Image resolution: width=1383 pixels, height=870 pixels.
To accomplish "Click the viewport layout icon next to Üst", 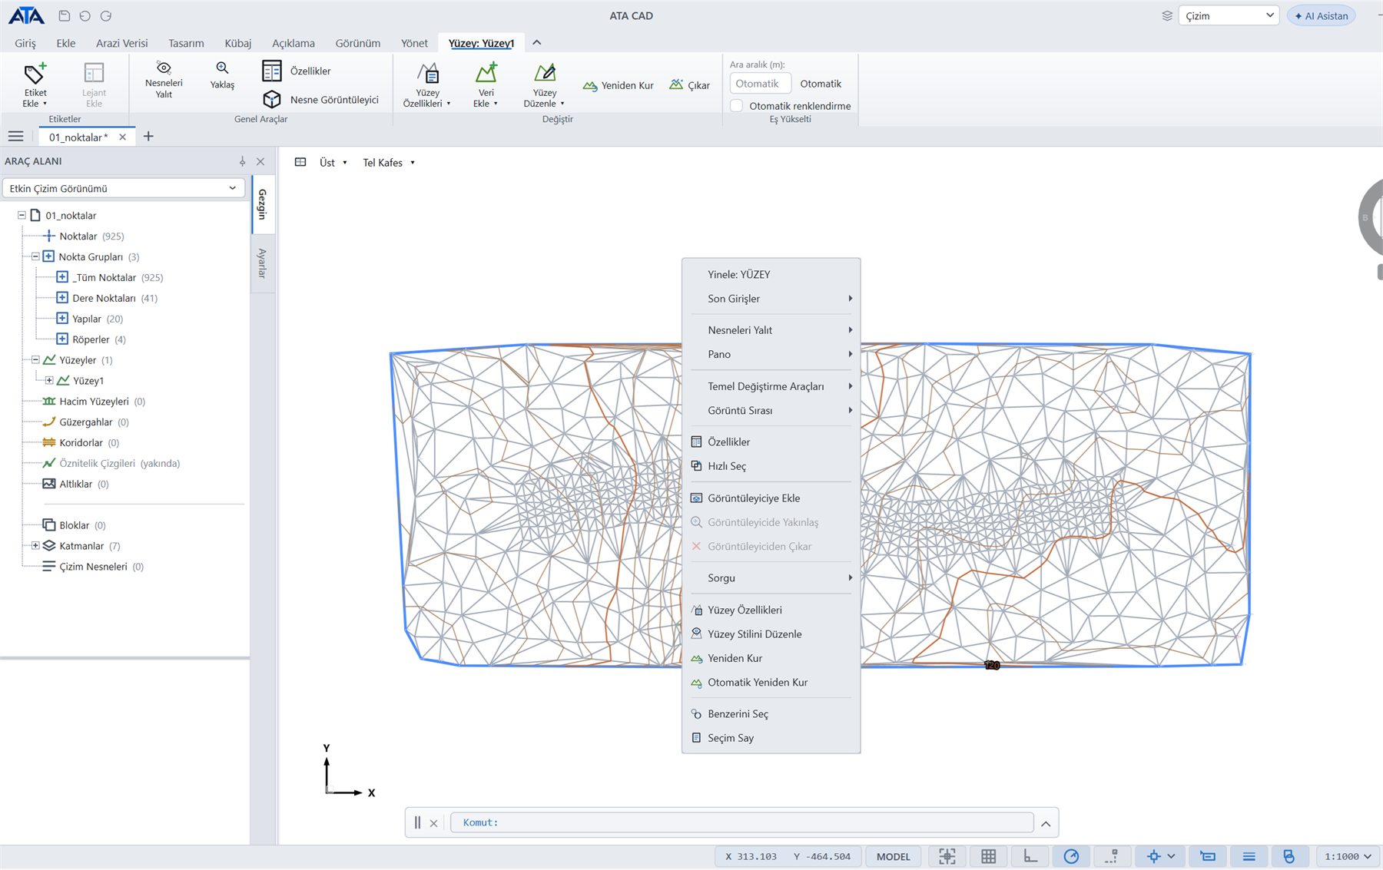I will tap(300, 162).
